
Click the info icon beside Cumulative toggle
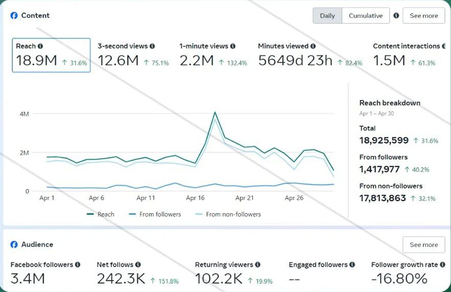click(396, 15)
